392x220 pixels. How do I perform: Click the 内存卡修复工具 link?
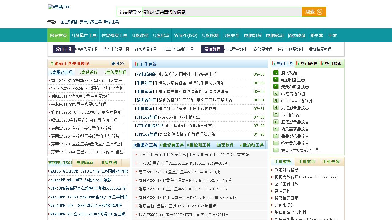[117, 49]
